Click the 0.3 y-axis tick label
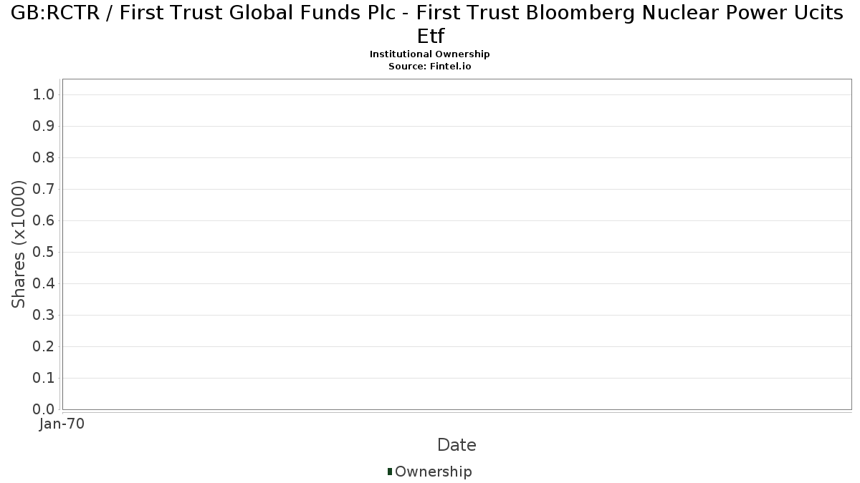The image size is (860, 483). [44, 316]
